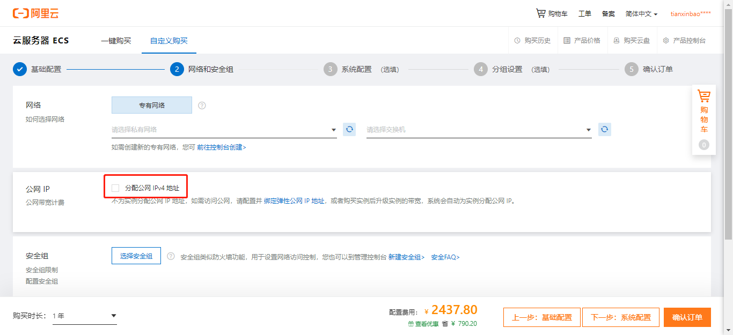Open 产品控制台 link
Viewport: 733px width, 335px height.
(690, 40)
